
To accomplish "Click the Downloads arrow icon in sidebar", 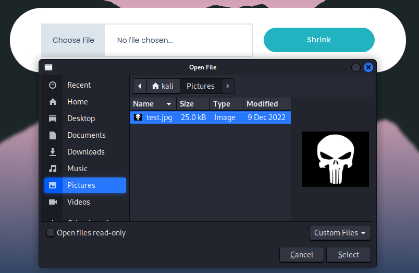I will click(x=53, y=152).
